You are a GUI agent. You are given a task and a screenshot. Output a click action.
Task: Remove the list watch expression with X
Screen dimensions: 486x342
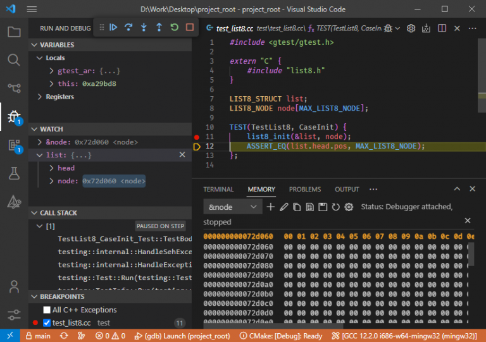pyautogui.click(x=182, y=155)
